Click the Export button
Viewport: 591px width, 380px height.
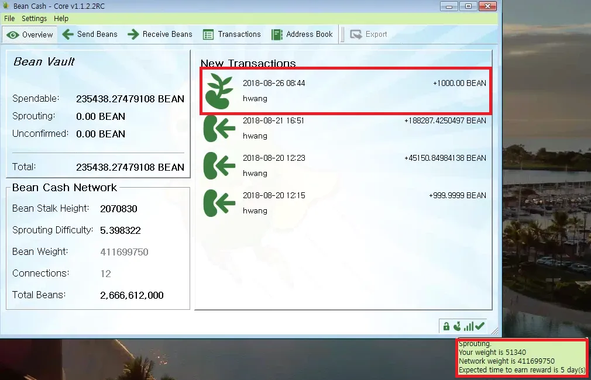[x=369, y=34]
